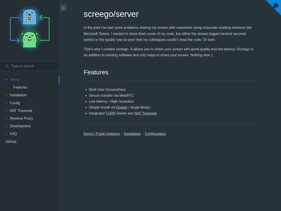281x211 pixels.
Task: Open Installation in the sidebar
Action: click(18, 95)
